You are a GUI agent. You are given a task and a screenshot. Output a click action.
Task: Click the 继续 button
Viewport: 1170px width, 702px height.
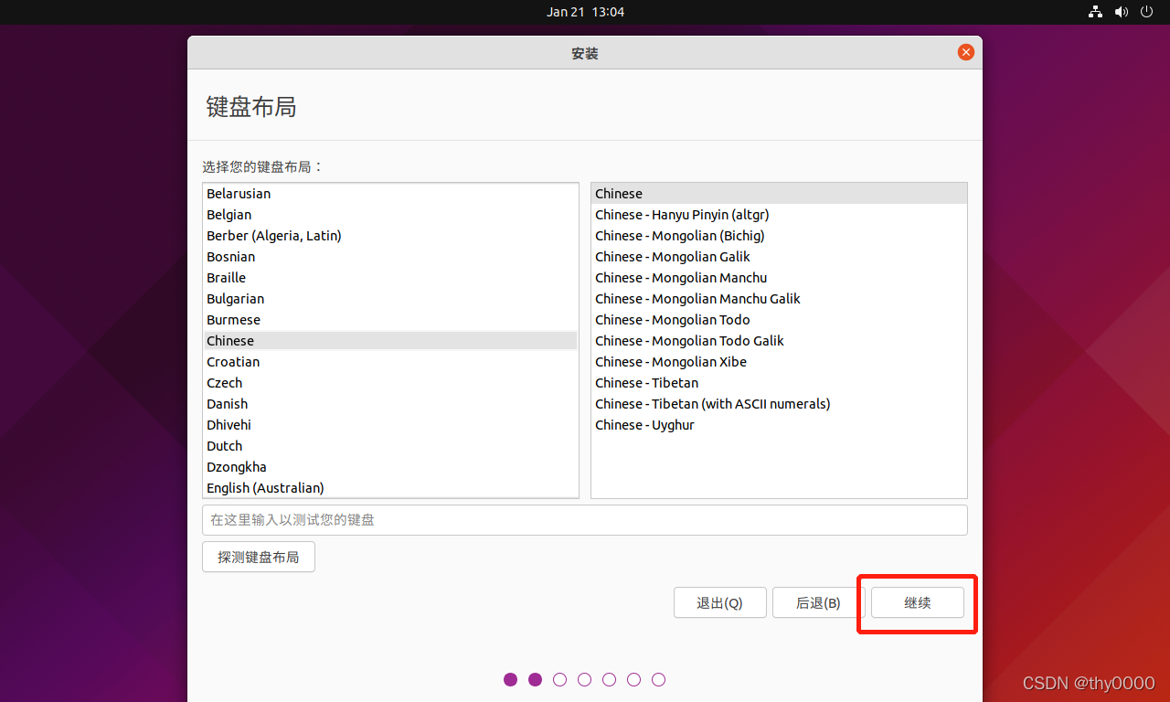click(918, 602)
